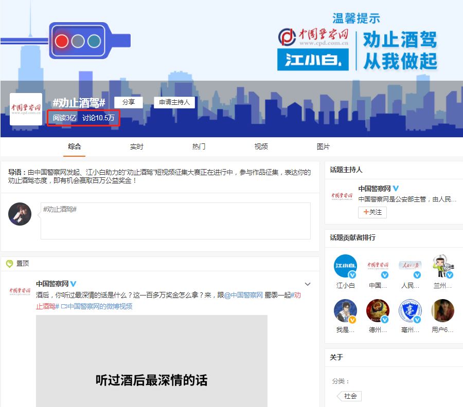This screenshot has height=407, width=463.
Task: Click the 分类： label
Action: 341,381
